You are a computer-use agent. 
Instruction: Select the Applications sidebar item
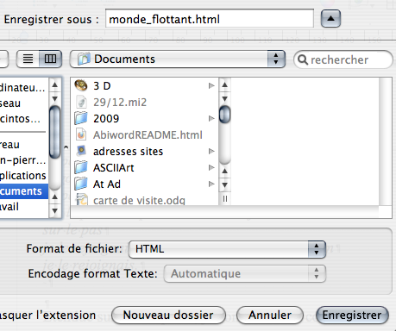click(x=23, y=175)
